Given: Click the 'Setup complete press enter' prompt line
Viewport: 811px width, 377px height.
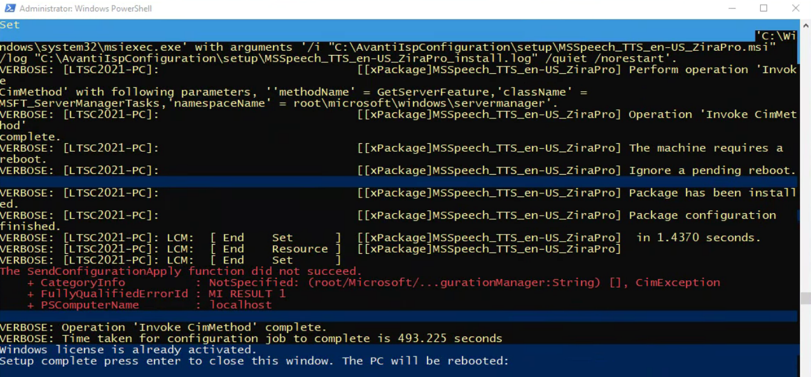Looking at the screenshot, I should pos(254,361).
